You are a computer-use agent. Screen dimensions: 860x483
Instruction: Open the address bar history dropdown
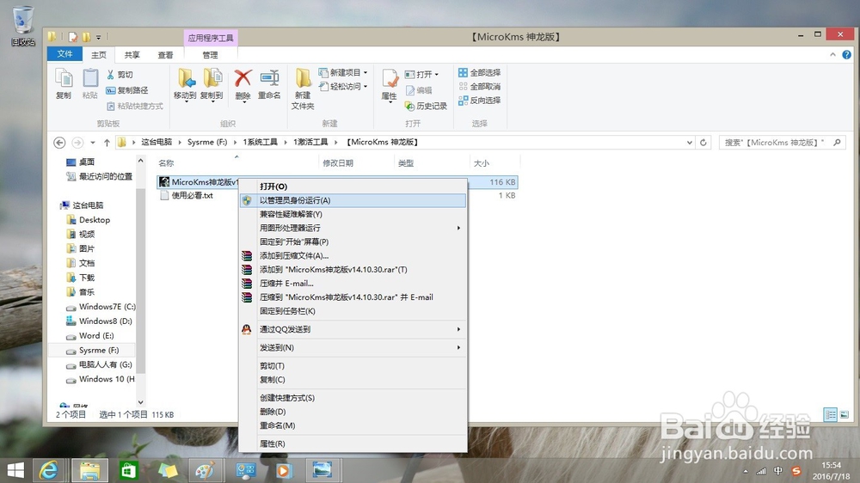pos(690,143)
